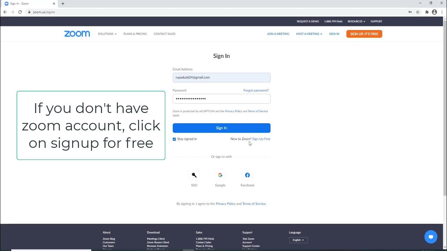This screenshot has width=447, height=251.
Task: Open Terms of Service link in reCAPTCHA notice
Action: (x=258, y=111)
